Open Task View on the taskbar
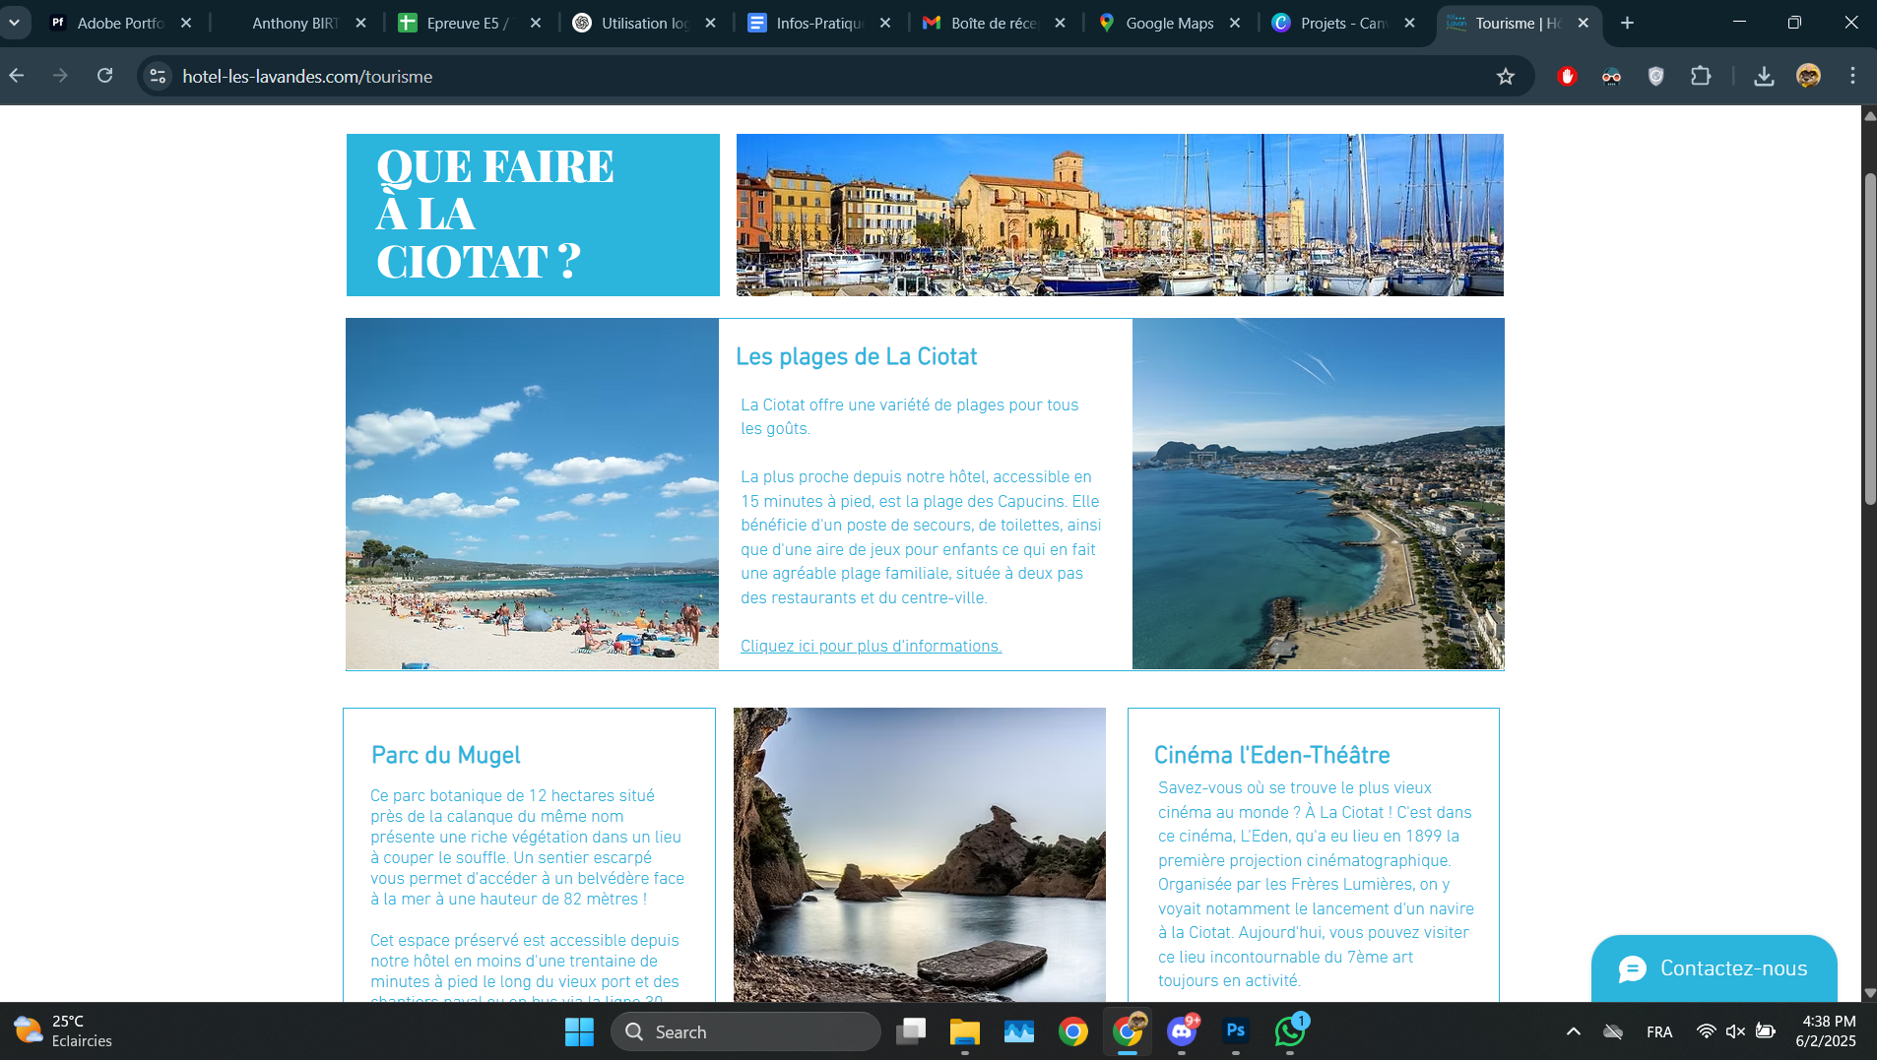The width and height of the screenshot is (1877, 1060). tap(911, 1031)
